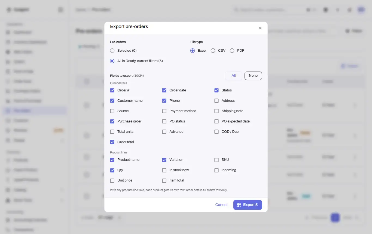
Task: Check the Item total box
Action: tap(164, 180)
